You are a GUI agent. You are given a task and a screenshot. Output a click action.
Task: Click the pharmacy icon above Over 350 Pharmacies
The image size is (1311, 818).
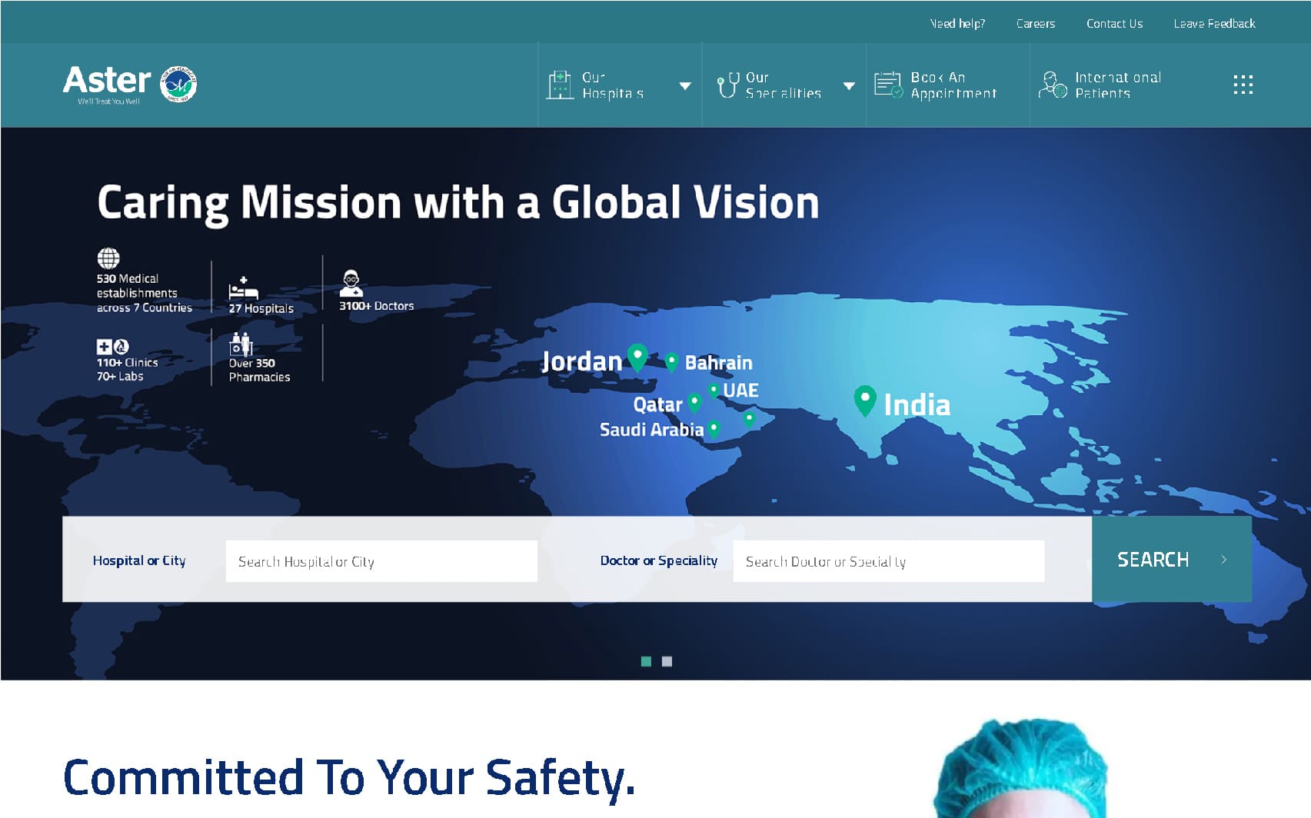241,344
